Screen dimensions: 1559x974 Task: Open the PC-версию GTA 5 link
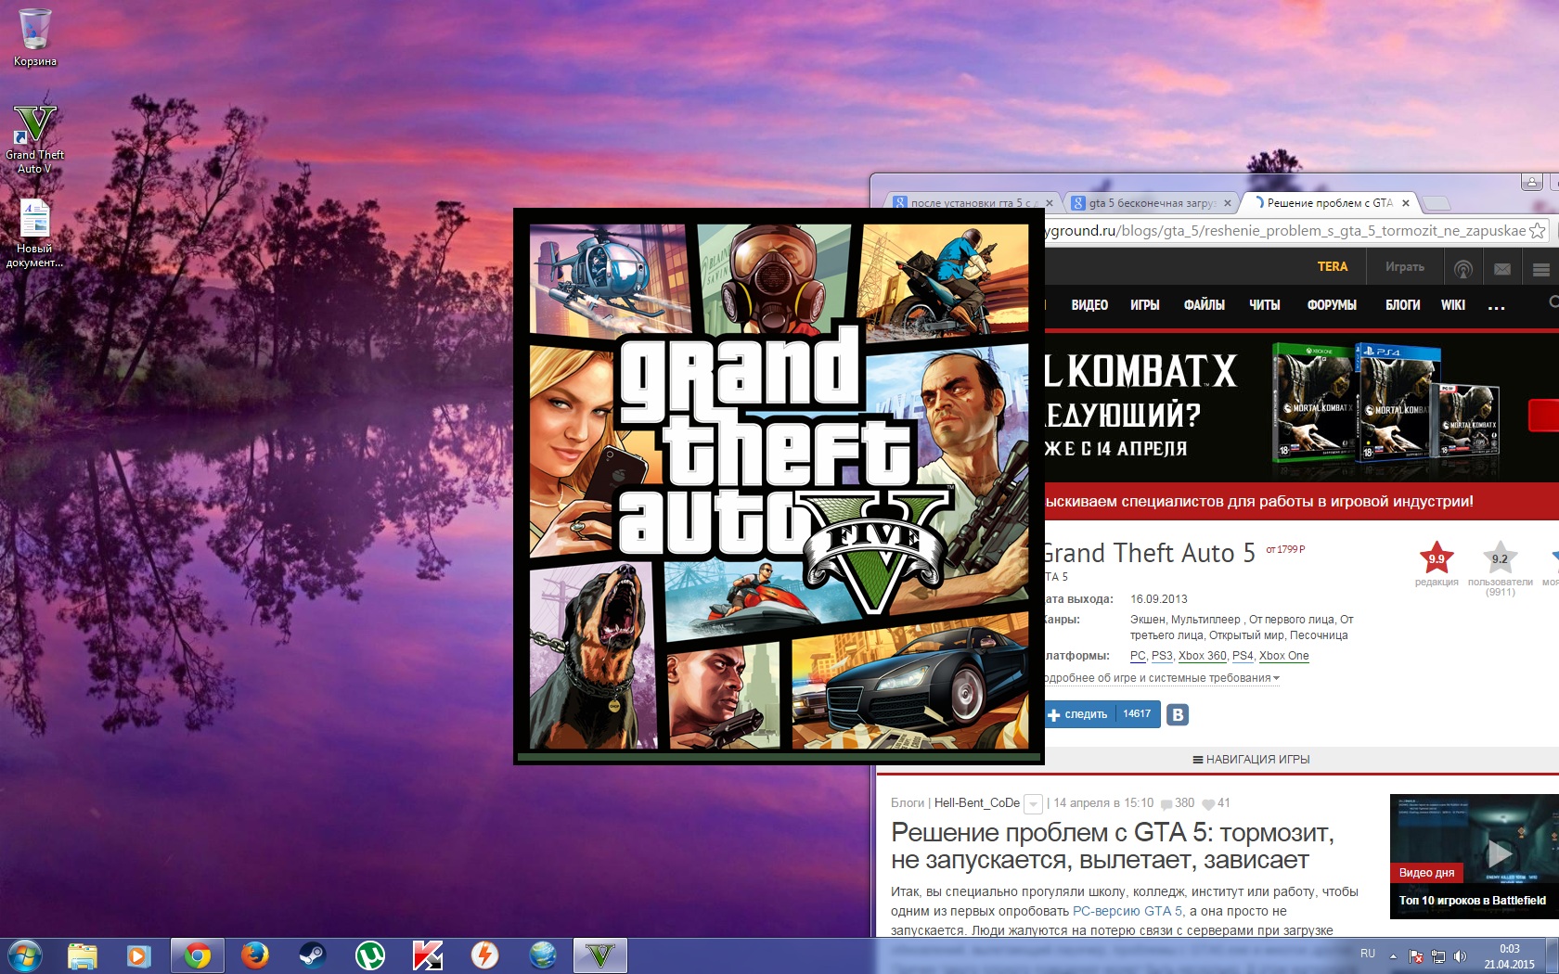[1127, 911]
